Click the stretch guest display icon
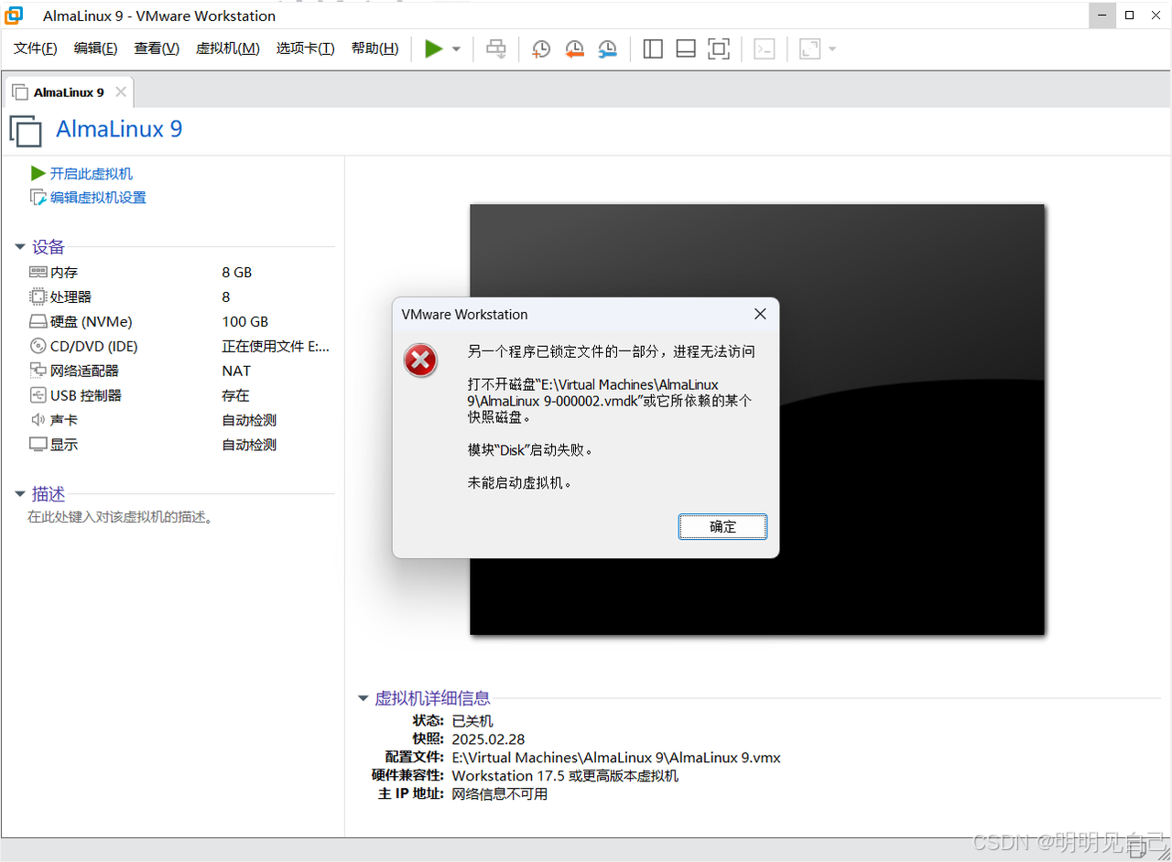 coord(809,48)
